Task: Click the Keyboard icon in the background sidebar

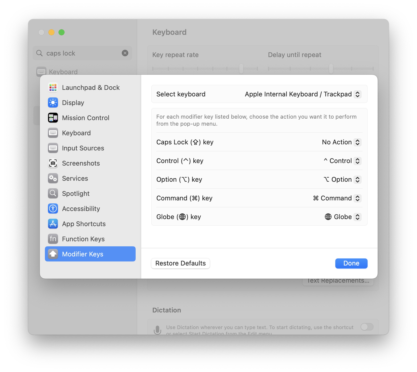Action: tap(41, 71)
